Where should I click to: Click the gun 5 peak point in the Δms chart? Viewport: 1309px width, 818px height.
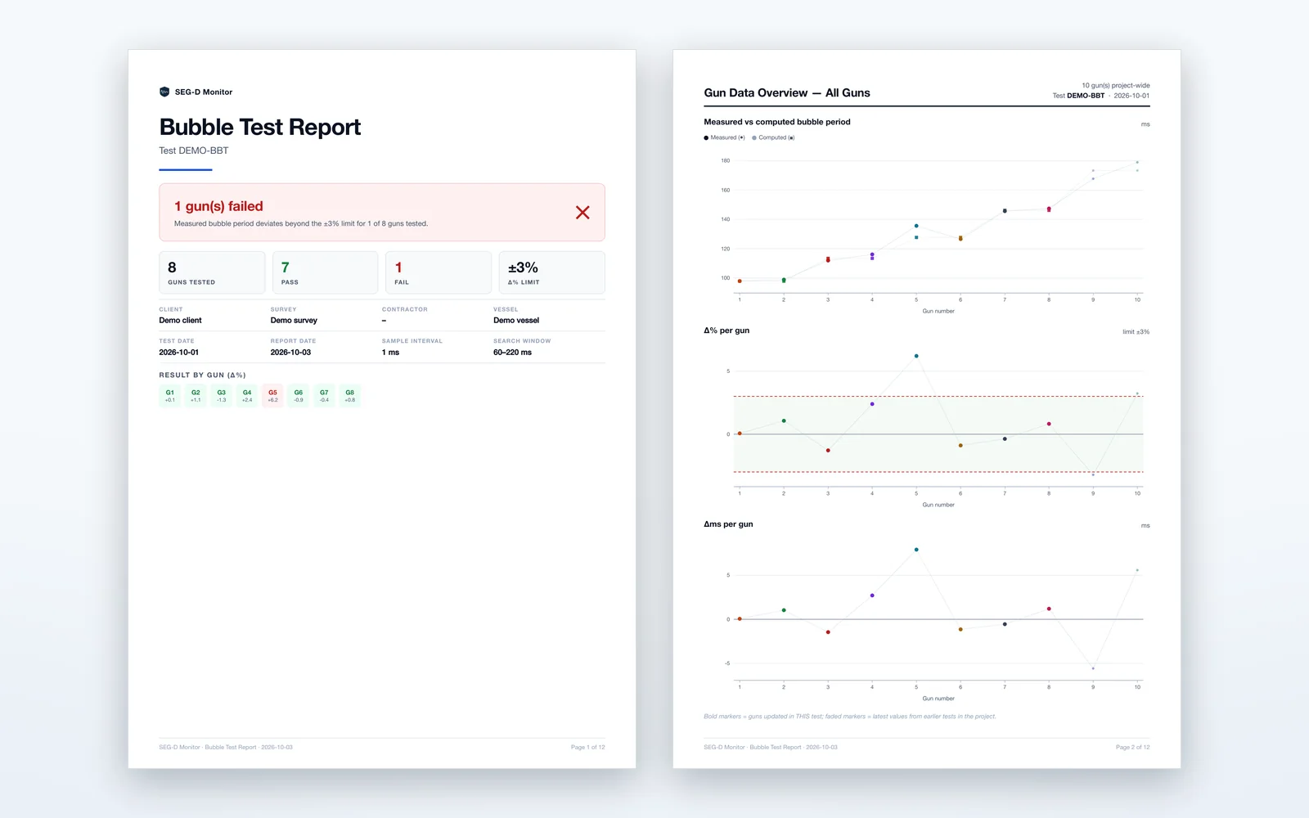(916, 550)
